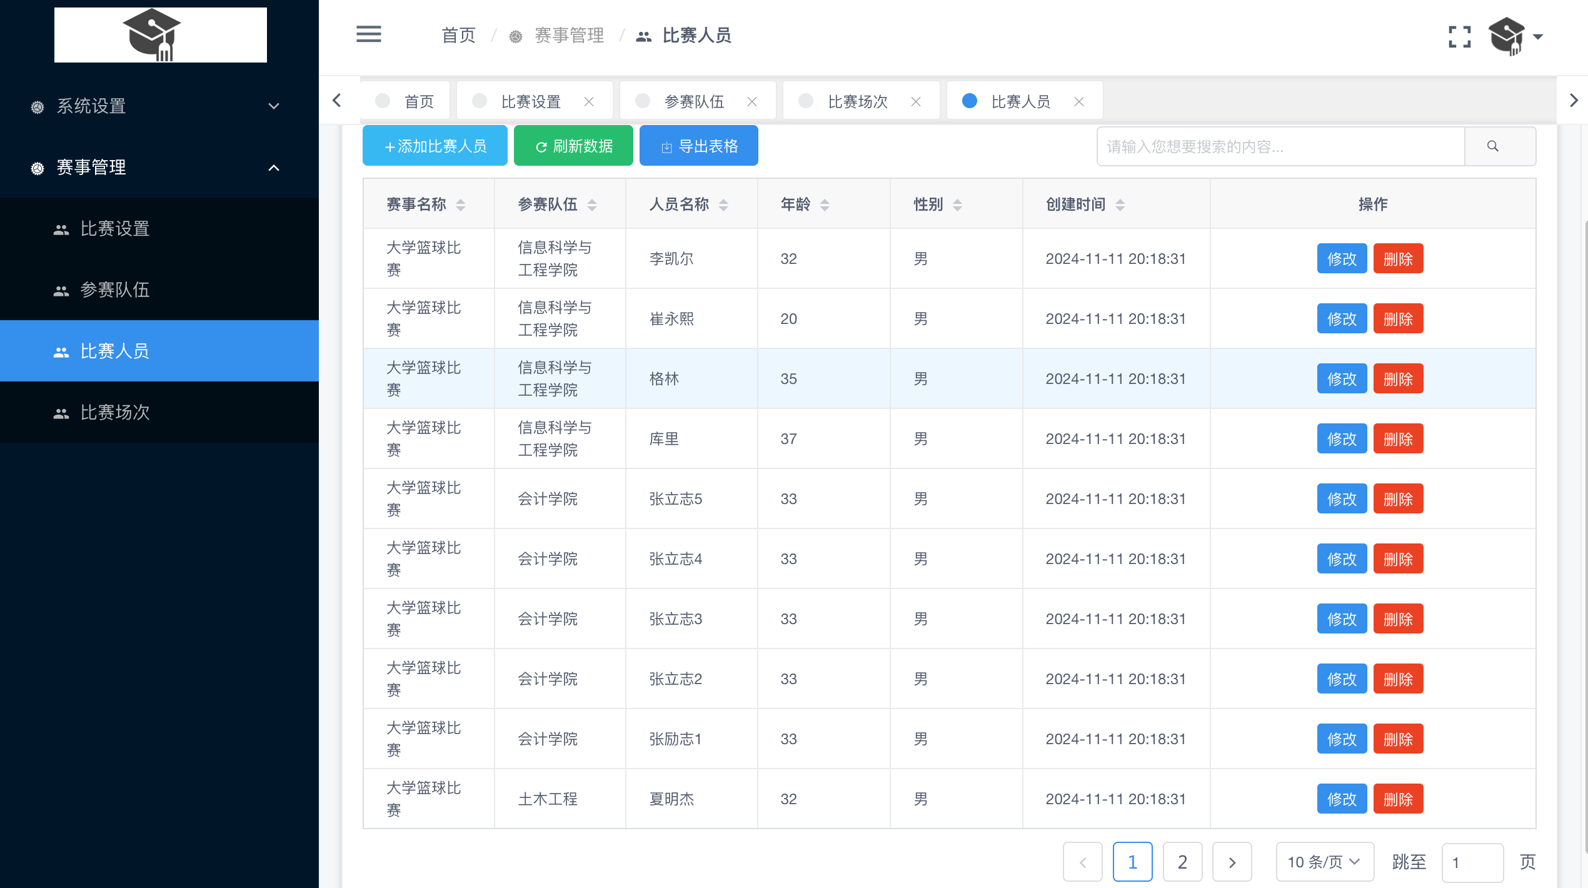Open 比赛场次 in the sidebar
Screen dimensions: 1588x888
click(x=159, y=413)
